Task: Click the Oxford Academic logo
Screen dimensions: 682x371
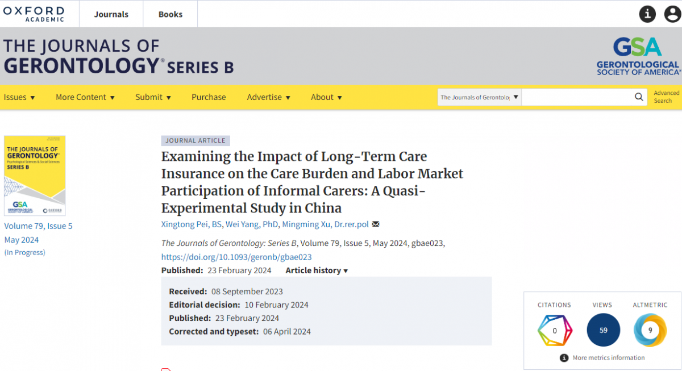Action: tap(34, 14)
